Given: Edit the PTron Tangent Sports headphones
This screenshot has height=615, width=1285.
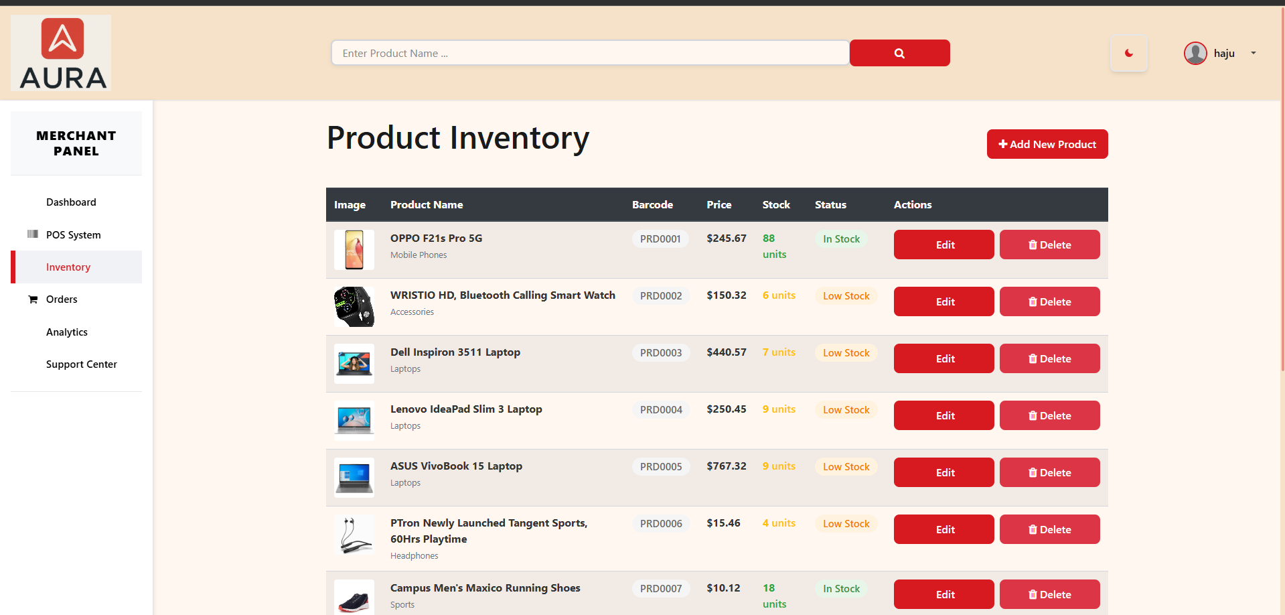Looking at the screenshot, I should (944, 529).
